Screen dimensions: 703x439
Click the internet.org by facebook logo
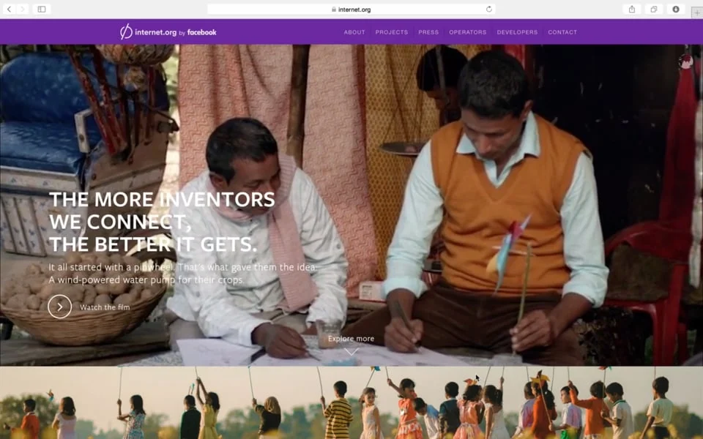pyautogui.click(x=168, y=31)
